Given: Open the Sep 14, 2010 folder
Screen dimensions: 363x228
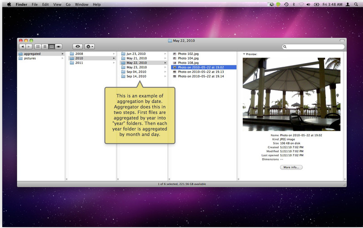Looking at the screenshot, I should tap(136, 76).
